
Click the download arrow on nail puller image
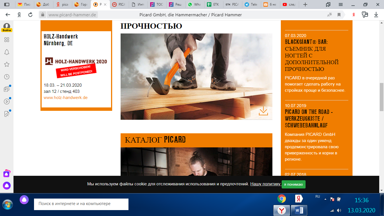(263, 111)
